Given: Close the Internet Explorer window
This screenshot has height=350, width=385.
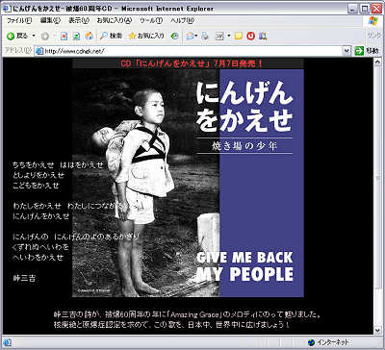Looking at the screenshot, I should [x=376, y=9].
